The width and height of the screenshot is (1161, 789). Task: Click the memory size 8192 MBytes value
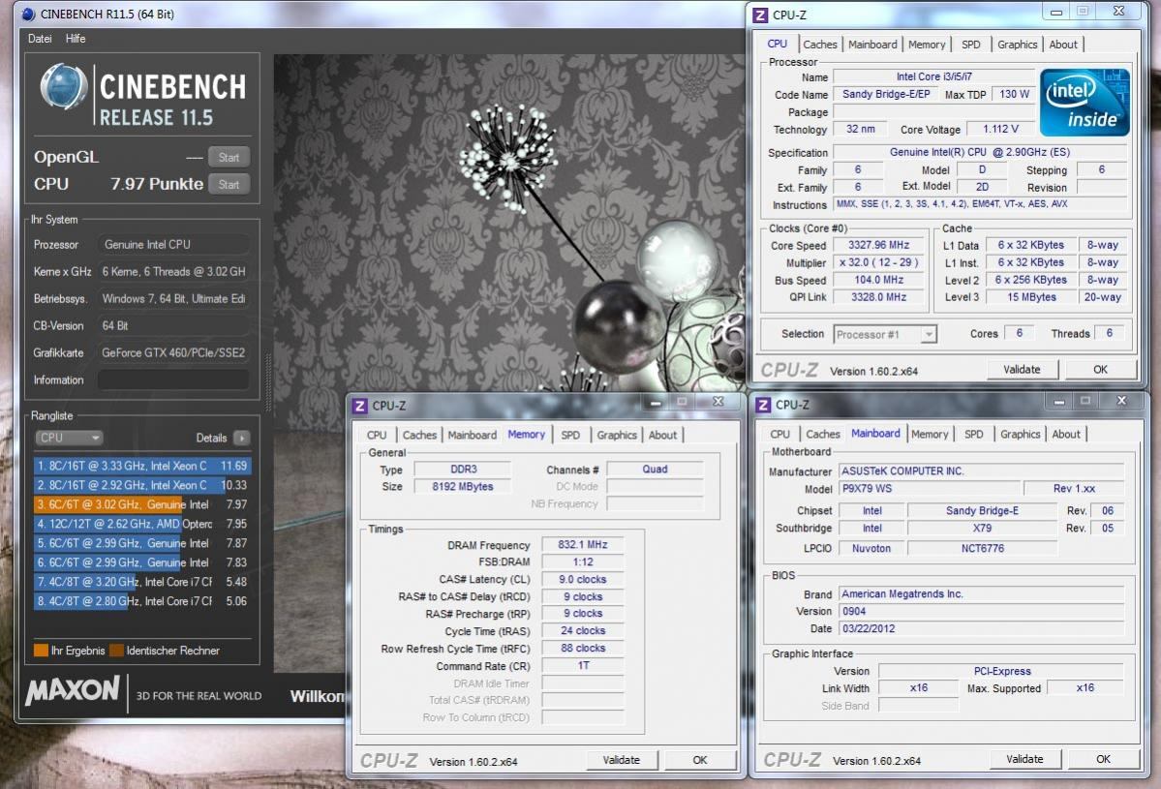point(462,486)
